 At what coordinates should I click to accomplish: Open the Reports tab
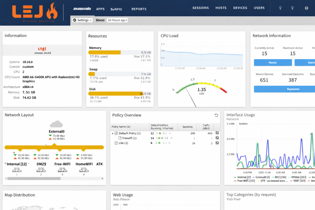click(139, 9)
